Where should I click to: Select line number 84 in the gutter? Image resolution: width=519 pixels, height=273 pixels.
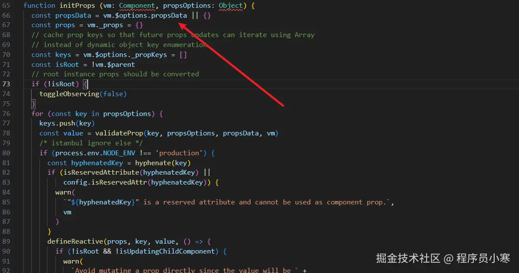point(6,192)
